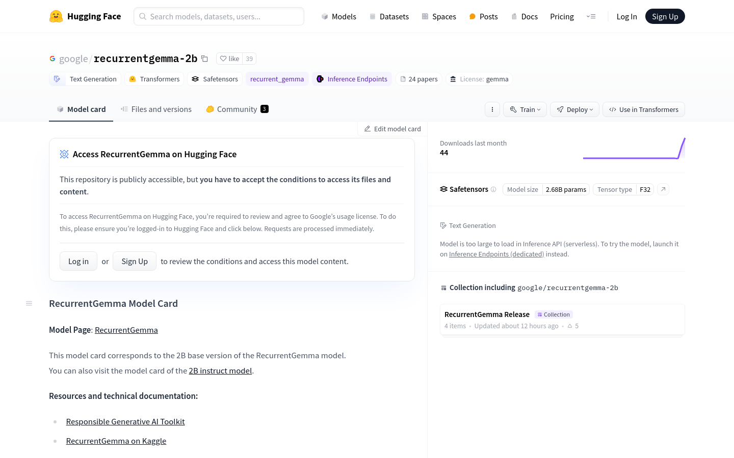734x458 pixels.
Task: Click Sign Up button in access box
Action: 135,261
